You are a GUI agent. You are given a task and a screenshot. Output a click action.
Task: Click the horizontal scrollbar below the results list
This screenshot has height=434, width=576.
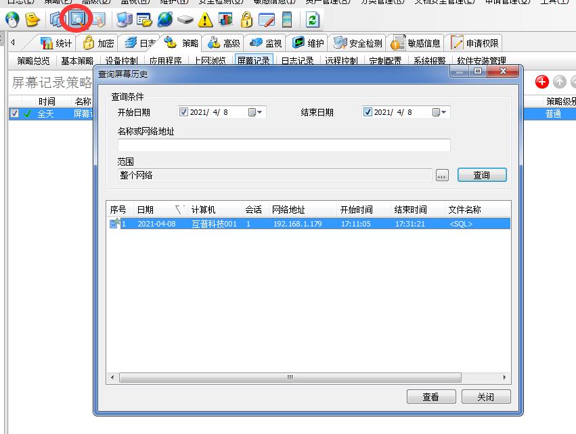290,377
